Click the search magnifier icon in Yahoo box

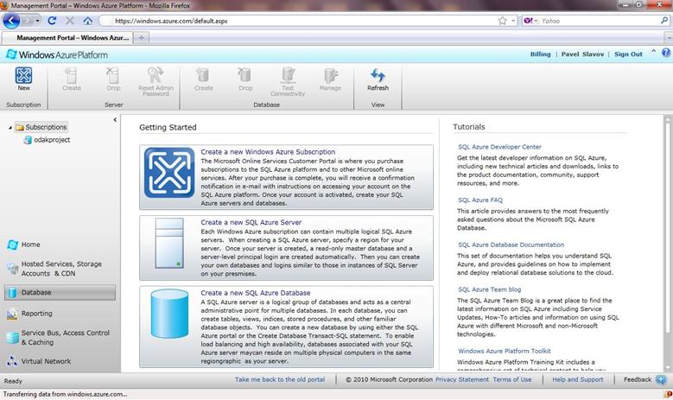[664, 20]
